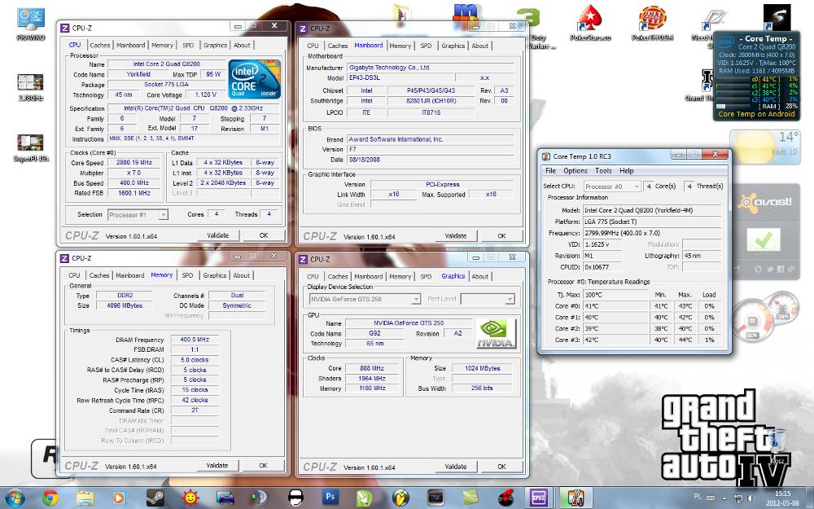Click Validate in the Graphics CPU-Z window
This screenshot has height=509, width=814.
(455, 467)
